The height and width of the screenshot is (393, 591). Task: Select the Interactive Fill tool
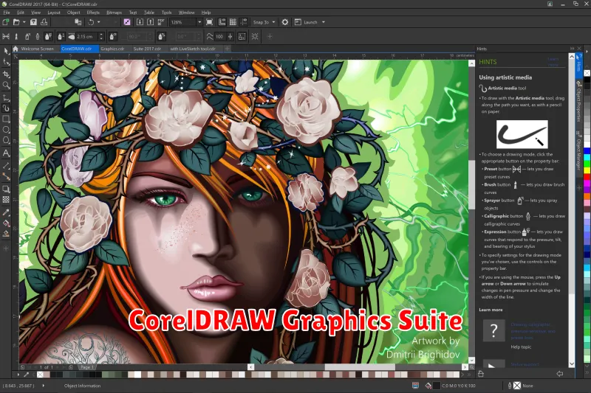(x=6, y=223)
